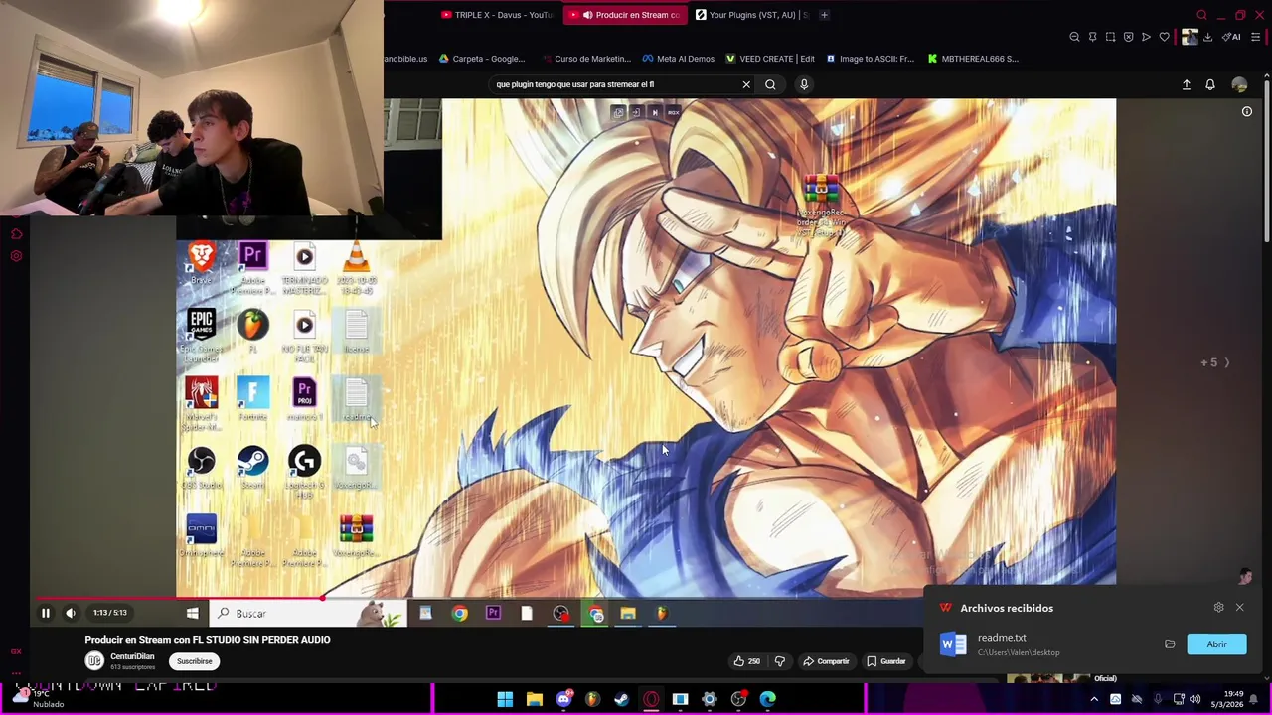Click the YouTube upload/create icon
Viewport: 1272px width, 715px height.
coord(1186,85)
